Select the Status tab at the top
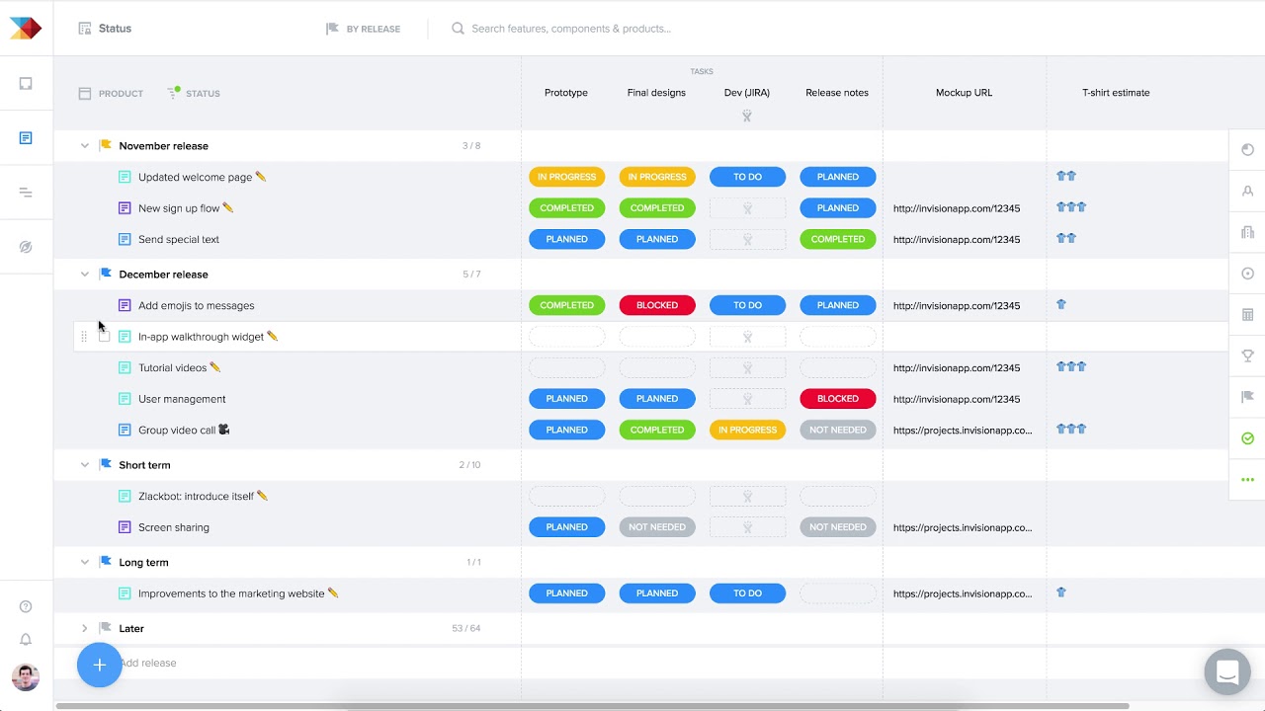The image size is (1265, 711). [x=104, y=29]
